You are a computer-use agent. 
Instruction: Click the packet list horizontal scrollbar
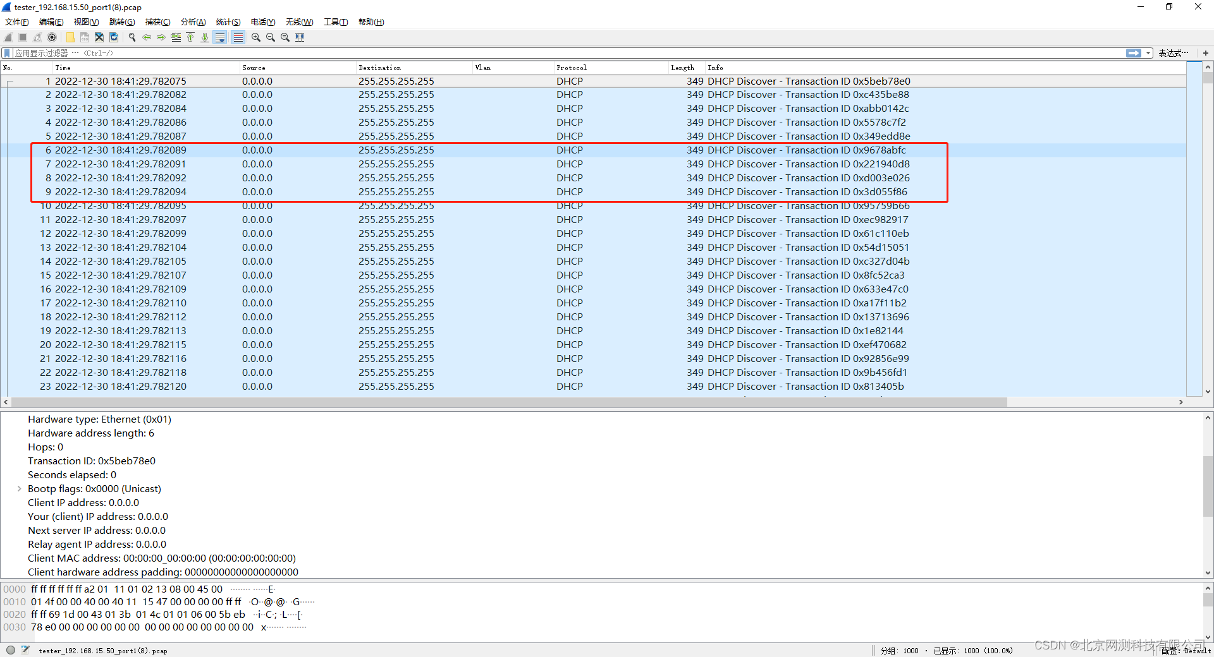click(509, 402)
